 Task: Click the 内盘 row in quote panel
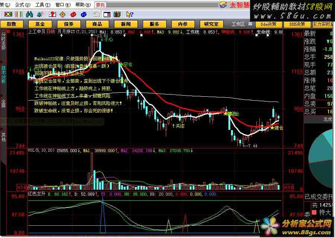tap(318, 96)
